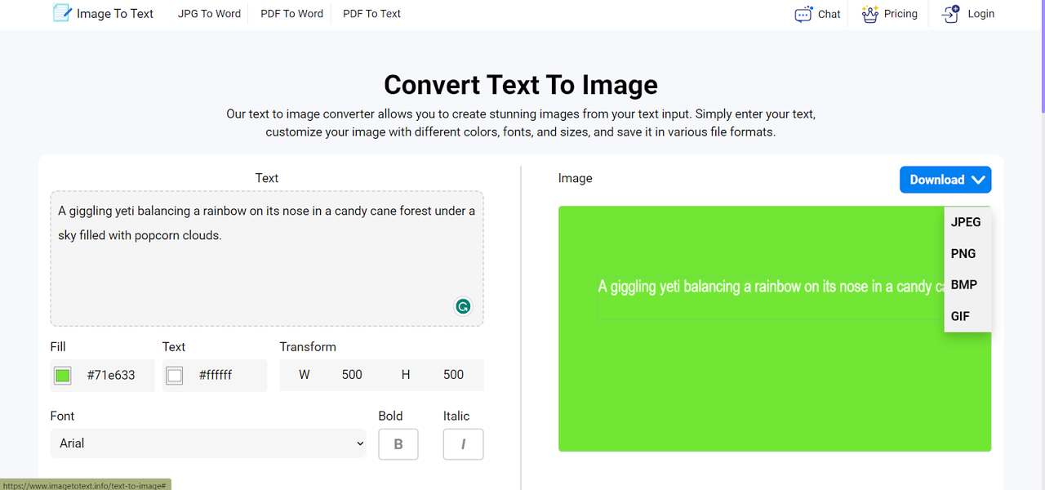1045x490 pixels.
Task: Open the Chat bubble icon
Action: click(803, 14)
